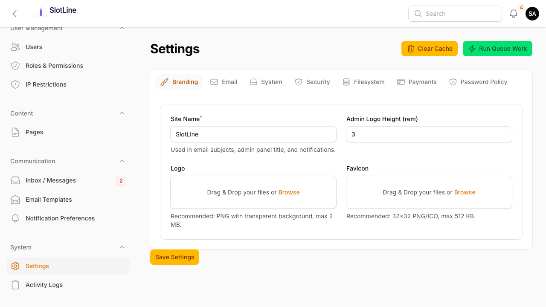Open Users in sidebar
The width and height of the screenshot is (546, 307).
click(x=68, y=47)
